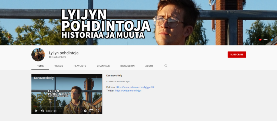Click the Lyijyn pohdintoja channel avatar
The image size is (277, 121).
[38, 55]
